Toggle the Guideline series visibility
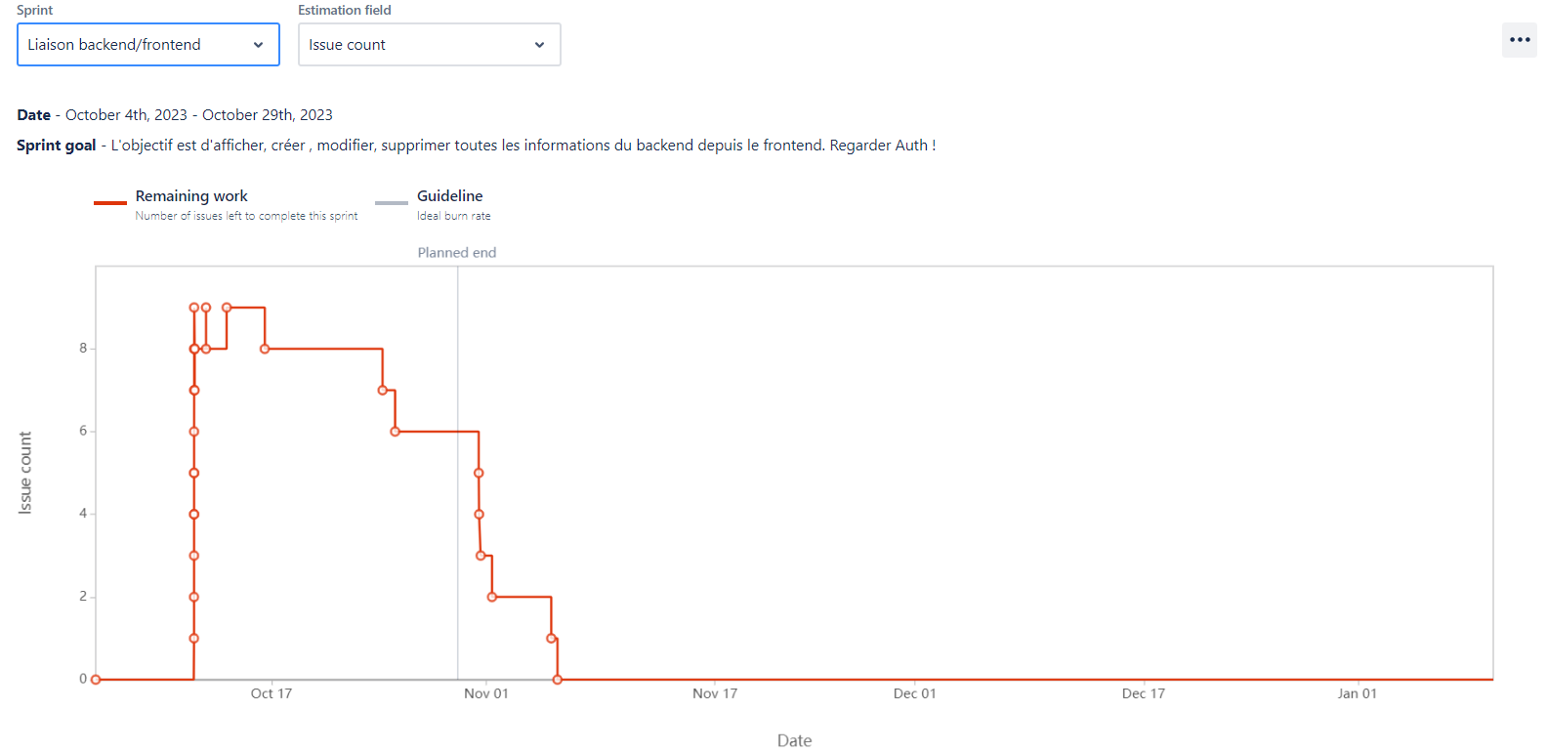Screen dimensions: 1547x753 click(449, 195)
